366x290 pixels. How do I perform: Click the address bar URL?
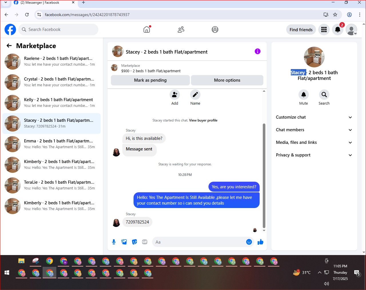[87, 15]
